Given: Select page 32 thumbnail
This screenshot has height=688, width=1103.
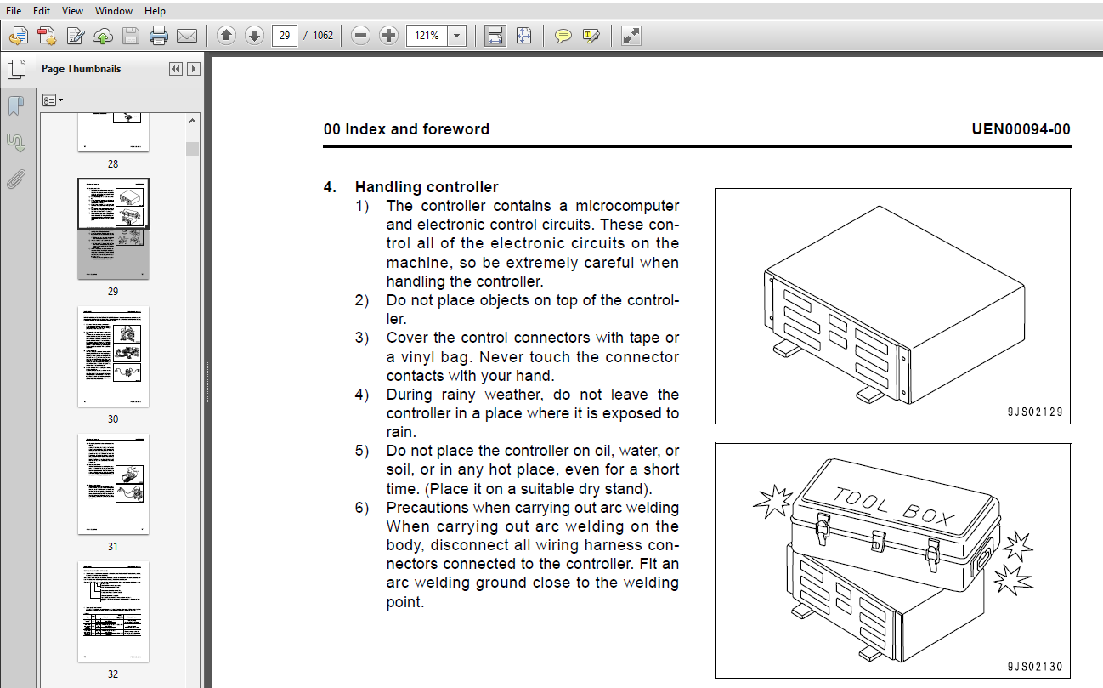Looking at the screenshot, I should tap(113, 611).
